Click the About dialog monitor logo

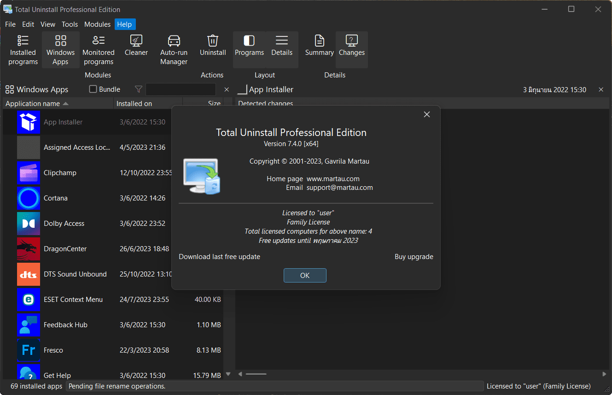(202, 176)
